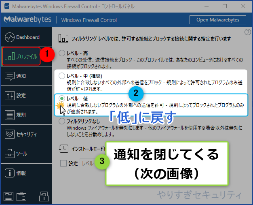The height and width of the screenshot is (205, 253).
Task: Click the settings sliders icon
Action: [10, 96]
